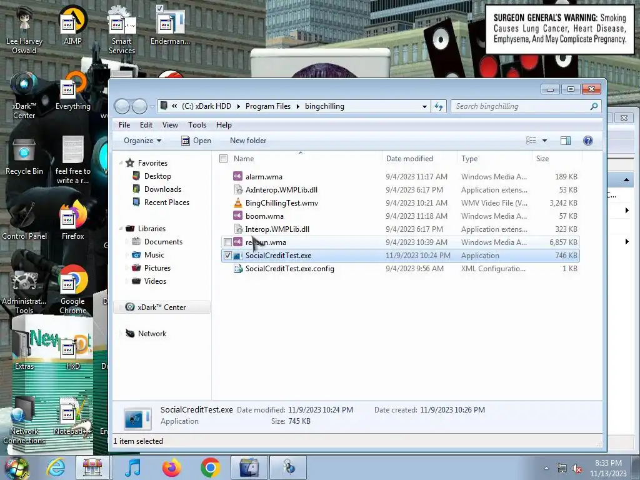Select Music library in sidebar

pos(154,255)
